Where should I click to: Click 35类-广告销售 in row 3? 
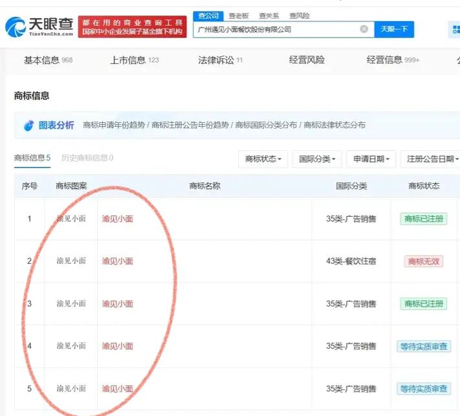coord(351,304)
